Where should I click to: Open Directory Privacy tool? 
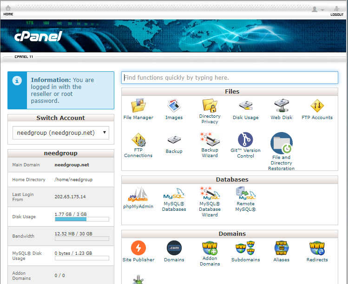coord(210,110)
